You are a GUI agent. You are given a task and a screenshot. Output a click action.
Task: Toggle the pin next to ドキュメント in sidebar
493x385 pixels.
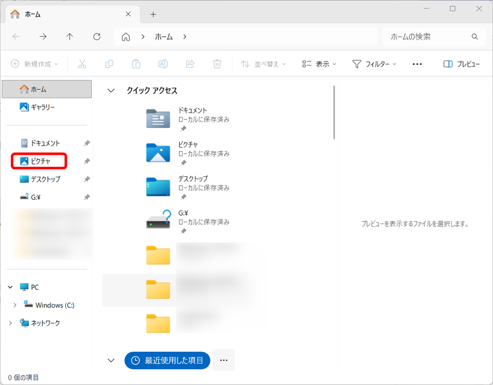click(87, 143)
